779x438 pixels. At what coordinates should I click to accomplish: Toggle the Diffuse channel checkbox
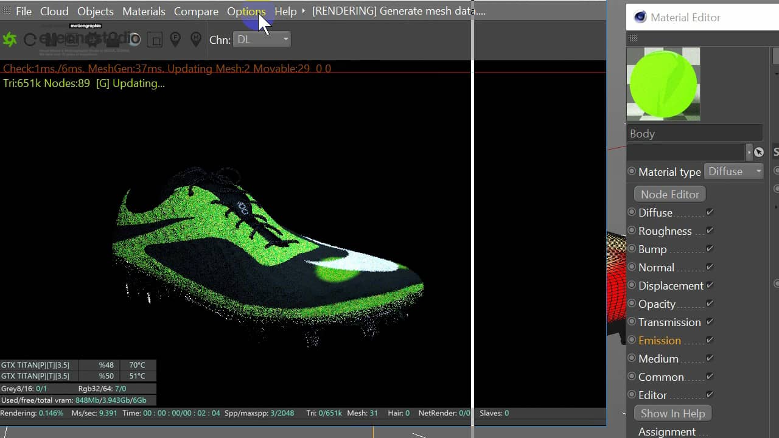coord(710,212)
